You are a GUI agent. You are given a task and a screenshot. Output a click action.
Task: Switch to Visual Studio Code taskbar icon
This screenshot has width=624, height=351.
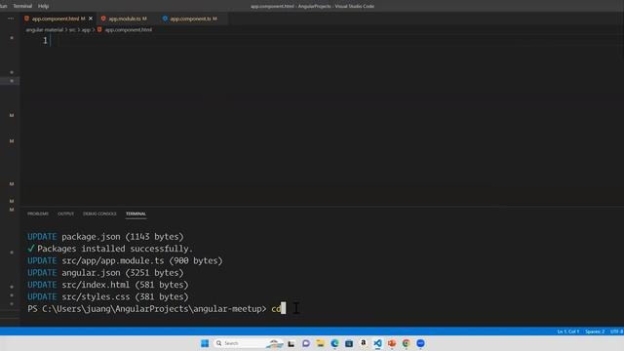pyautogui.click(x=377, y=343)
